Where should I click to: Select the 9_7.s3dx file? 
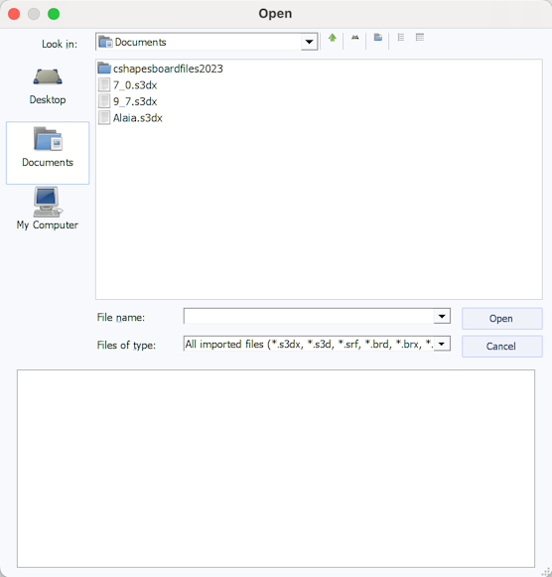point(128,101)
